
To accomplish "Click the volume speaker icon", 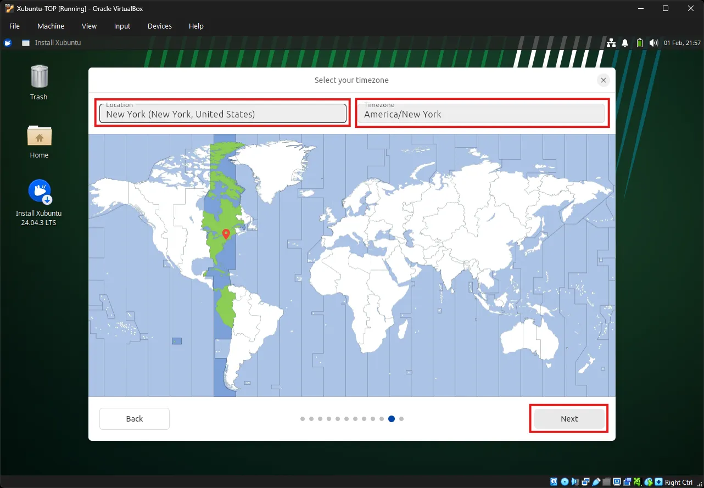I will (653, 43).
